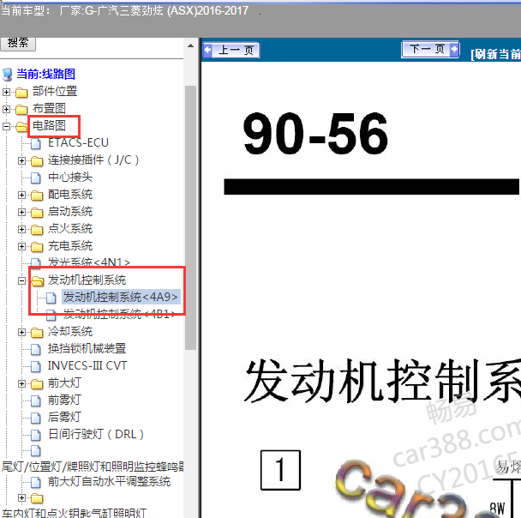This screenshot has height=518, width=521.
Task: Select 配电系统 label
Action: (x=70, y=194)
